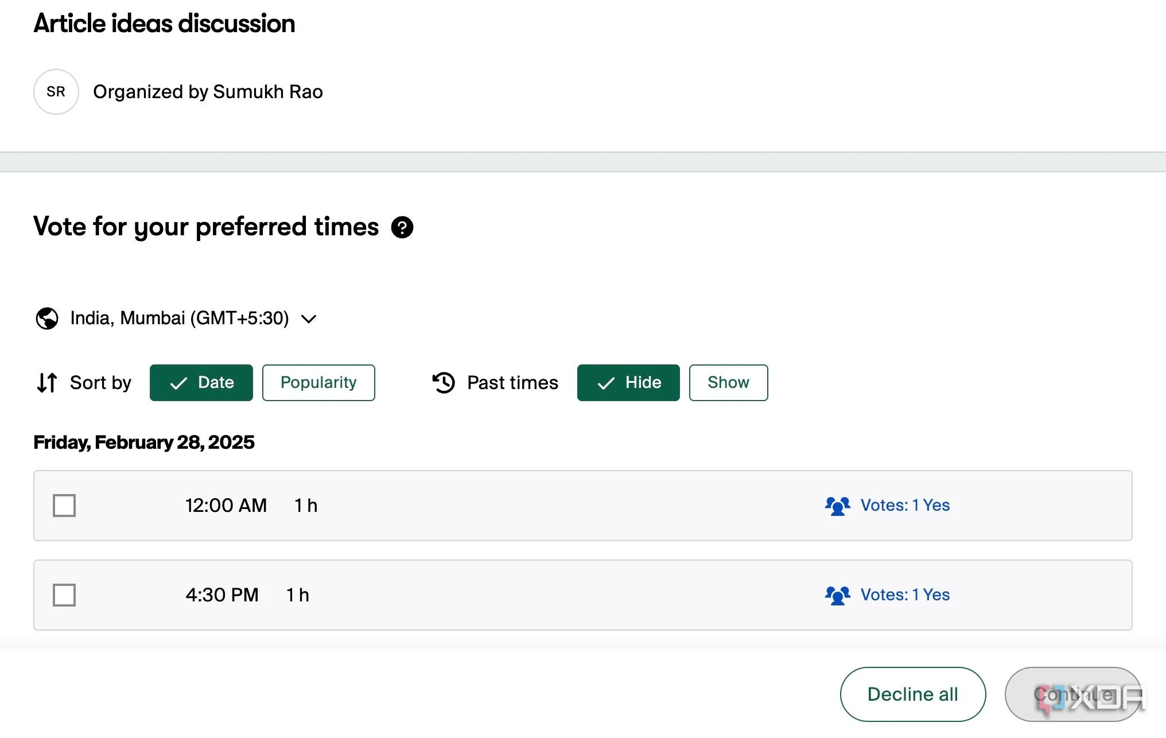This screenshot has height=738, width=1166.
Task: Click the voters icon for 4:30 PM
Action: 837,595
